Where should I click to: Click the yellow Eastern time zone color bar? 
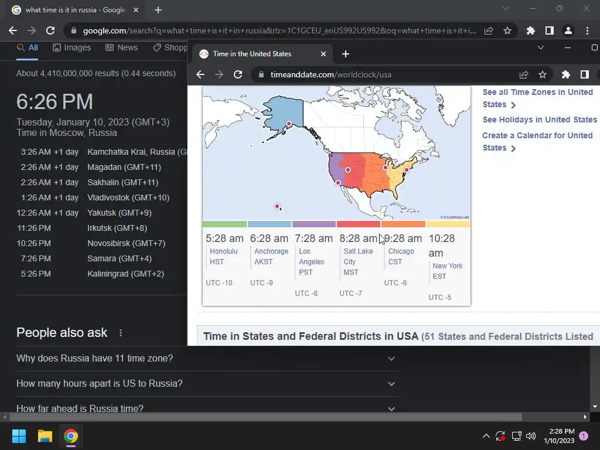pyautogui.click(x=448, y=224)
